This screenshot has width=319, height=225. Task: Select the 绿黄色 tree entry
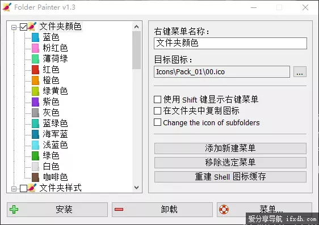(x=55, y=91)
